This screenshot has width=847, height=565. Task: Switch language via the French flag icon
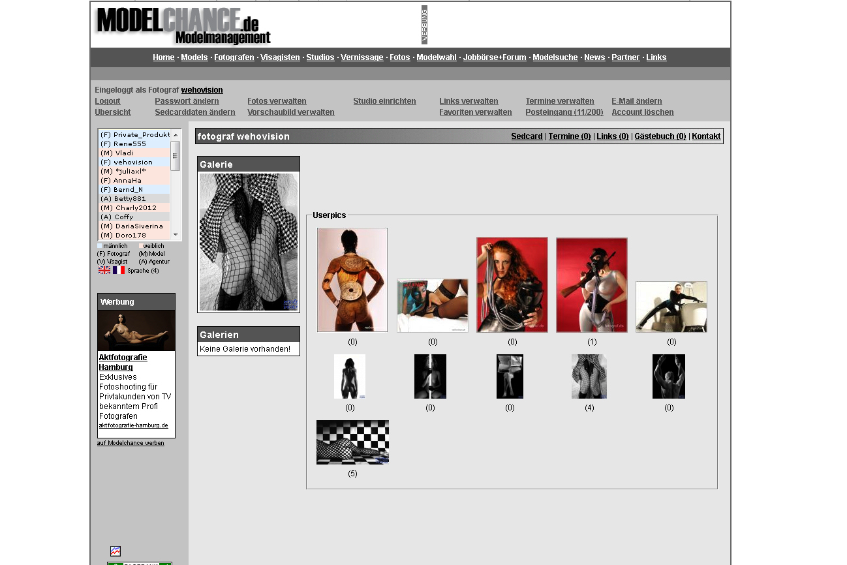tap(118, 270)
